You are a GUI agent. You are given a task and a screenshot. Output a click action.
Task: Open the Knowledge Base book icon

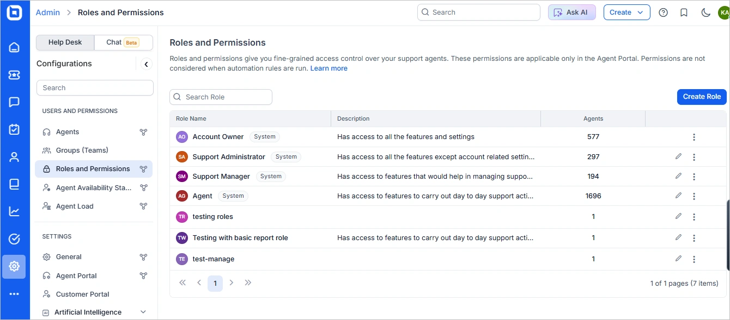point(14,184)
